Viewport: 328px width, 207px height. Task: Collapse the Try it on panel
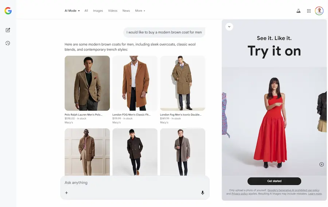point(229,27)
